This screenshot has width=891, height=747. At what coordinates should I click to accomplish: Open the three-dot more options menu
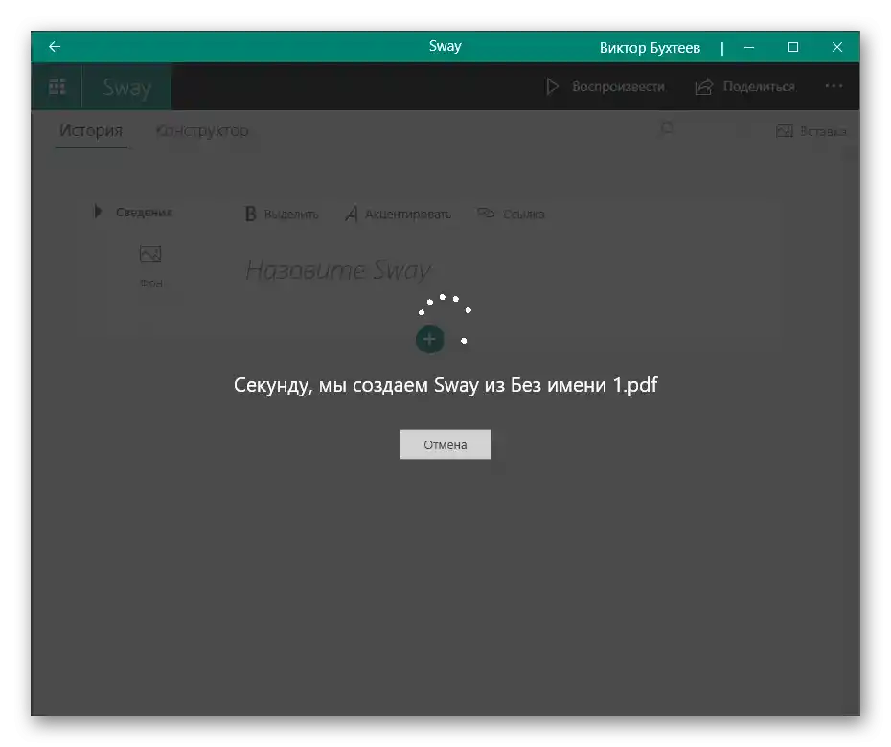(x=834, y=86)
